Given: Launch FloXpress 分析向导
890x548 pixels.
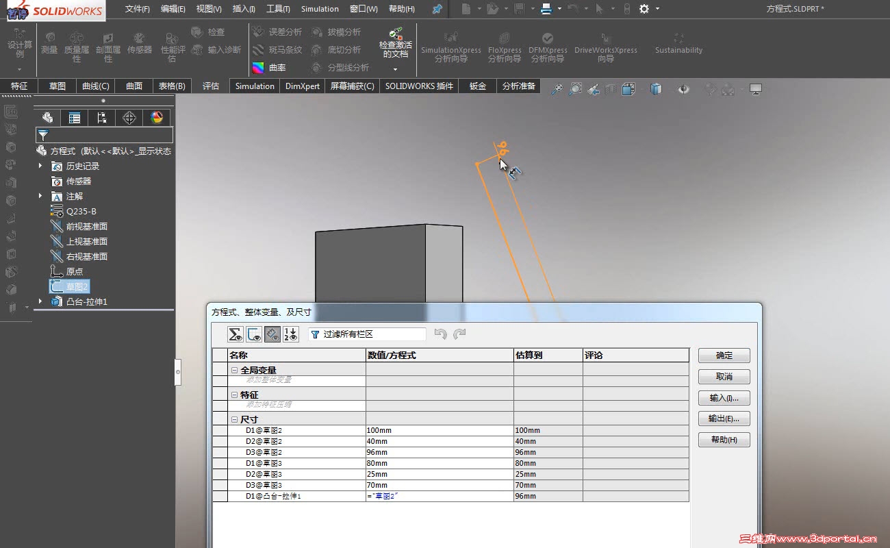Looking at the screenshot, I should pyautogui.click(x=505, y=47).
